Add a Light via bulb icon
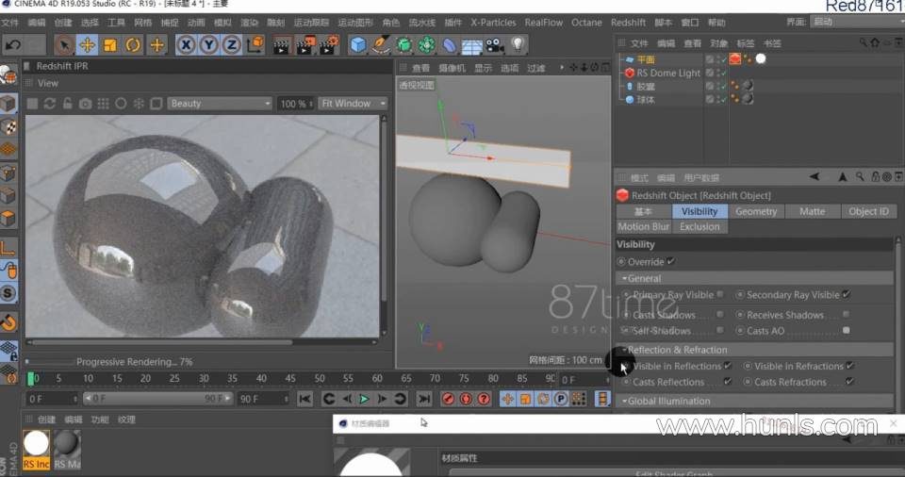This screenshot has width=905, height=477. tap(518, 44)
